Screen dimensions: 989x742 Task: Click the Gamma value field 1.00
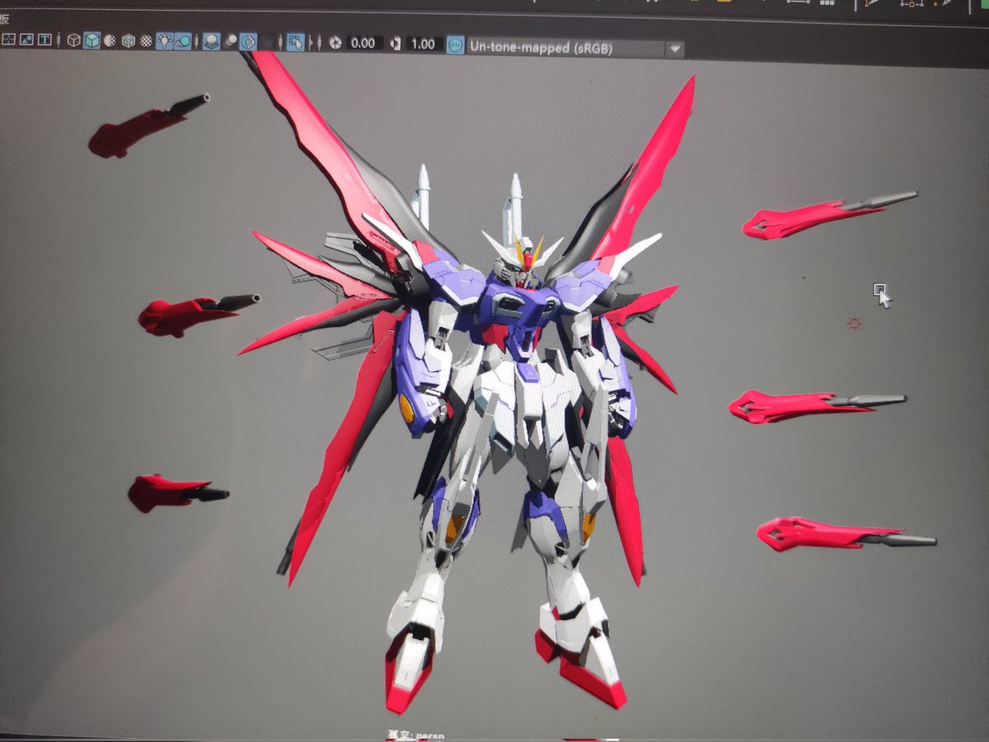423,44
